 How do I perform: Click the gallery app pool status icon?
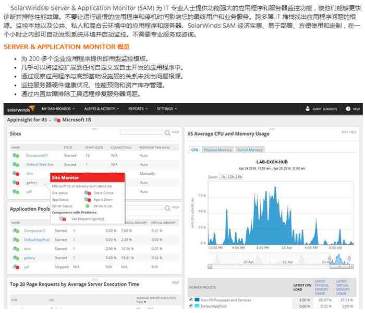[16, 259]
